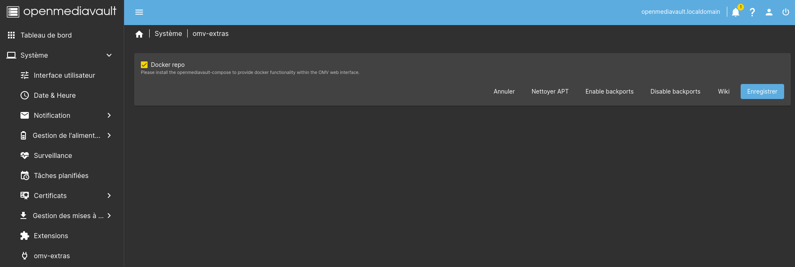Open the Wiki button

(x=724, y=92)
